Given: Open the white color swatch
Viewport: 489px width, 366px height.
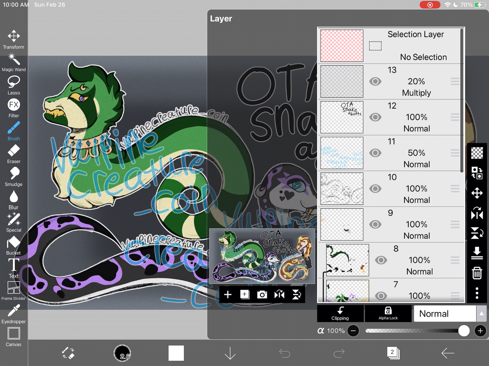Looking at the screenshot, I should point(176,353).
